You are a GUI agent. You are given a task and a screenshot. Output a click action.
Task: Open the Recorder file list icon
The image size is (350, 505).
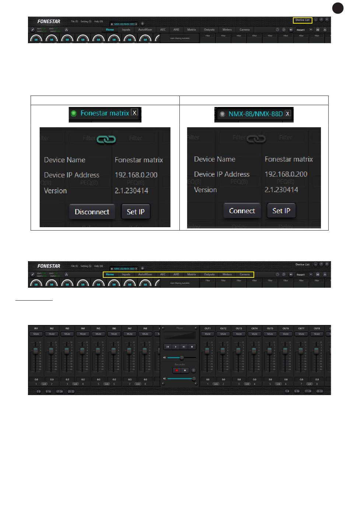click(194, 370)
